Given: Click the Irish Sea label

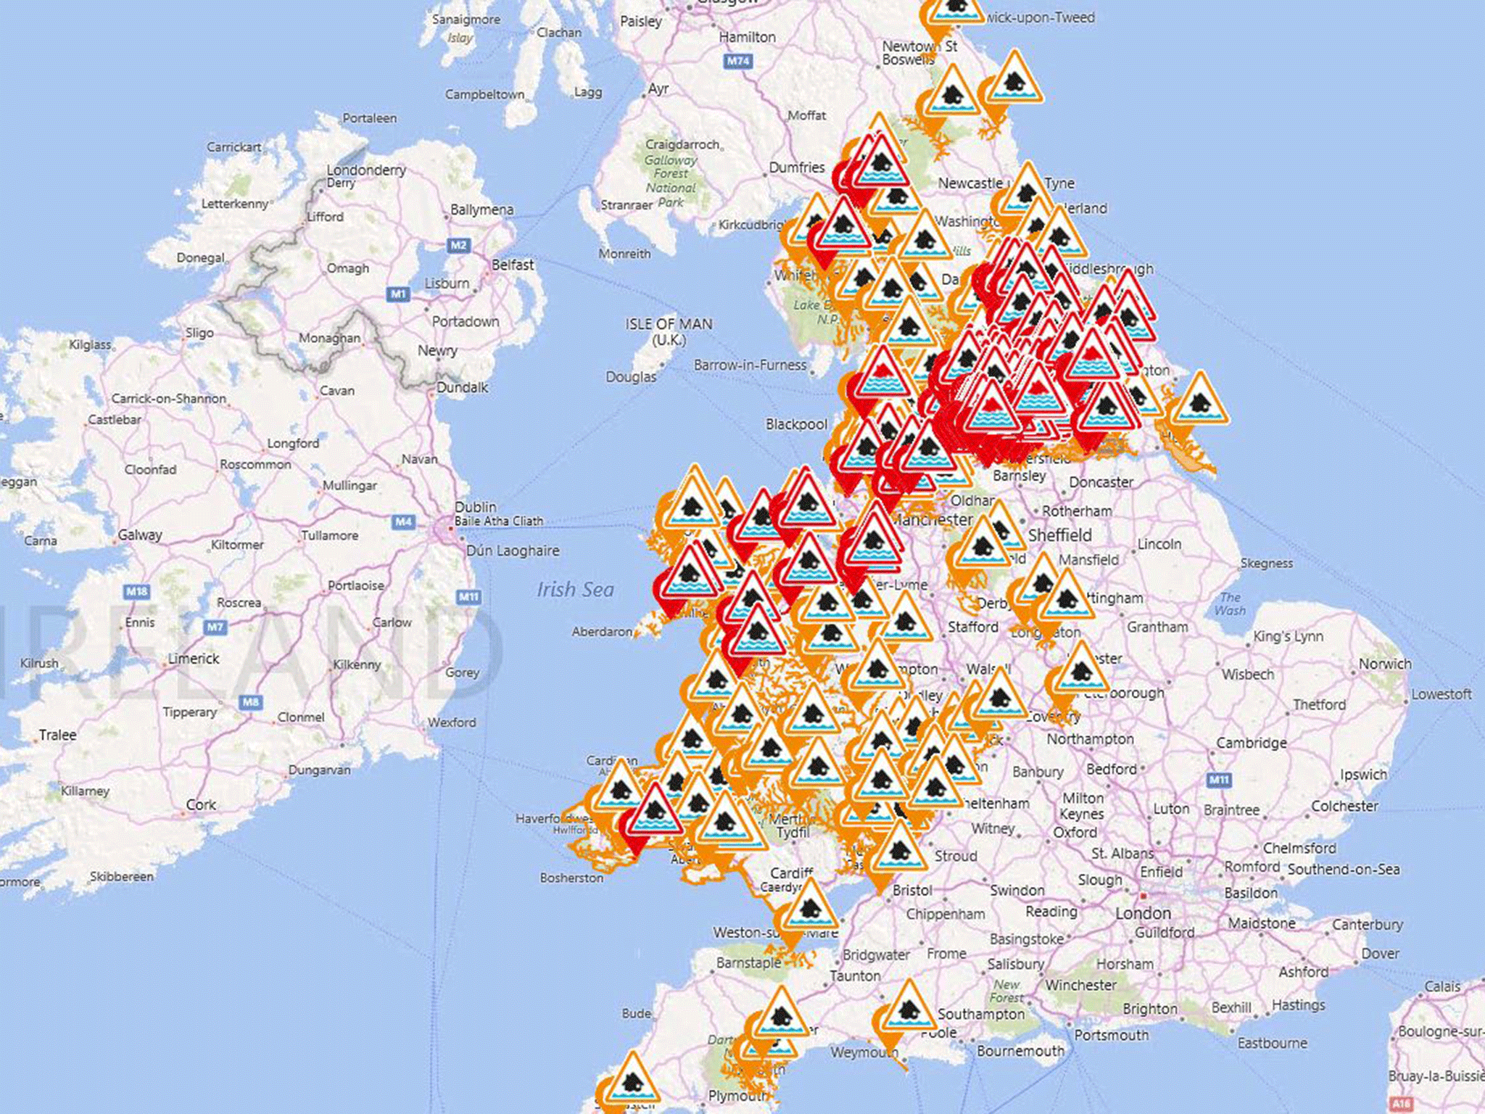Looking at the screenshot, I should [x=575, y=590].
